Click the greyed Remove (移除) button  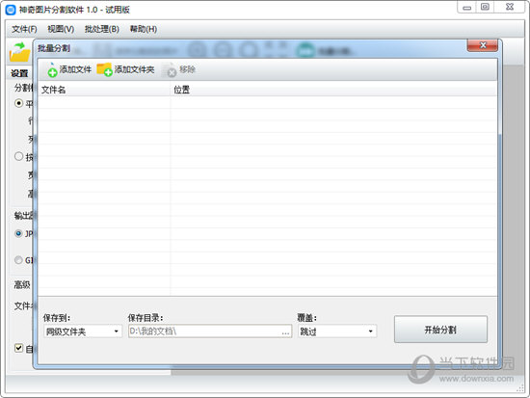click(180, 69)
